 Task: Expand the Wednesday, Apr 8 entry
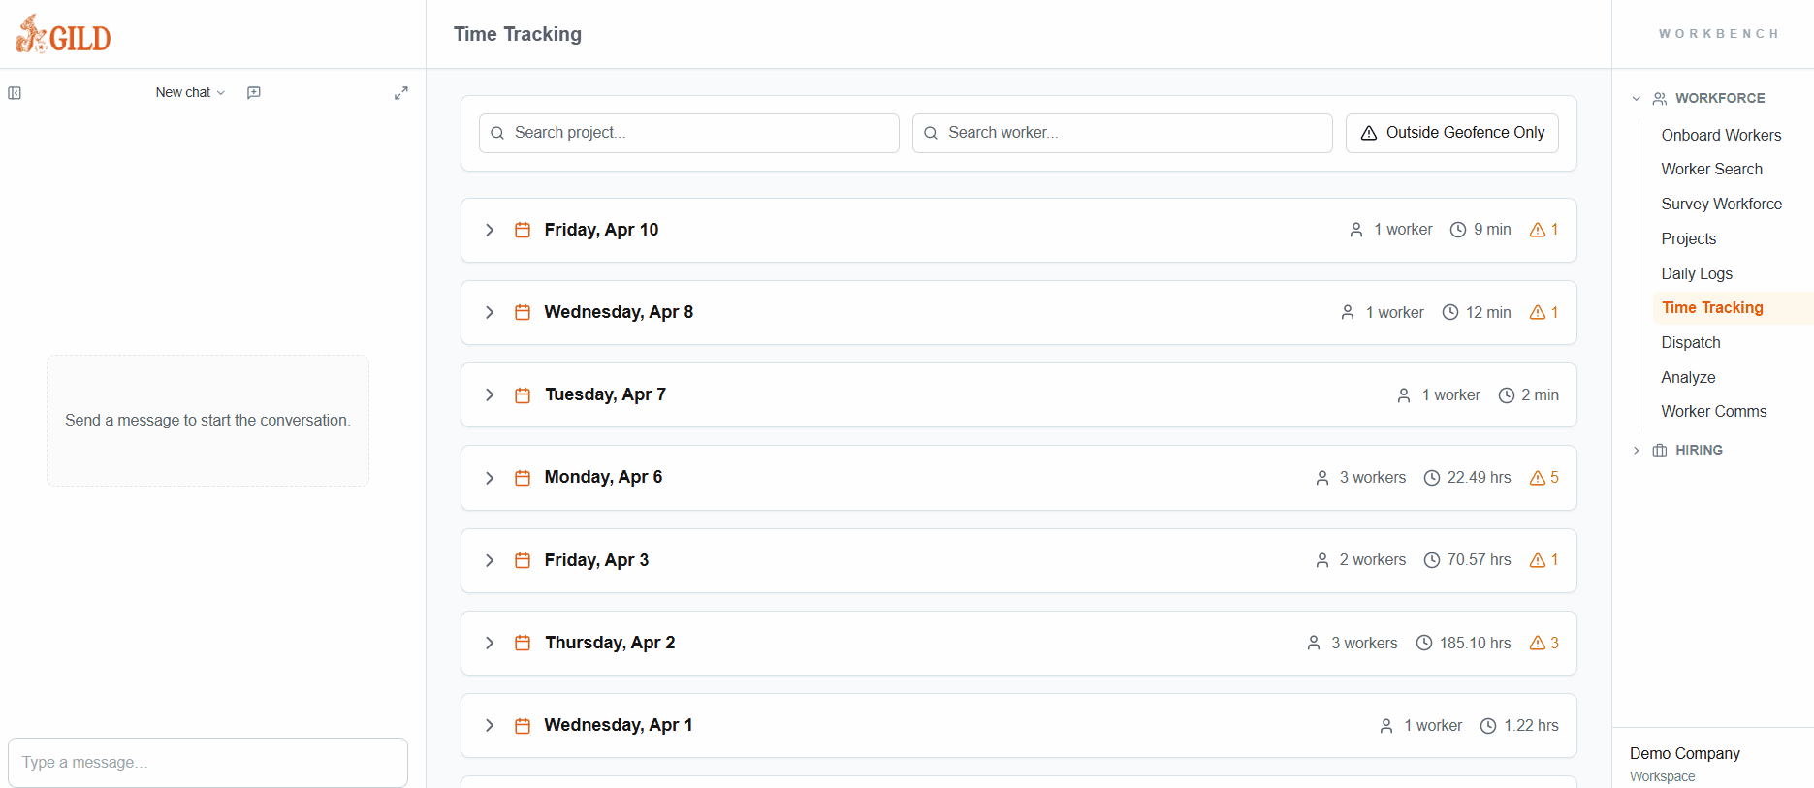point(490,312)
